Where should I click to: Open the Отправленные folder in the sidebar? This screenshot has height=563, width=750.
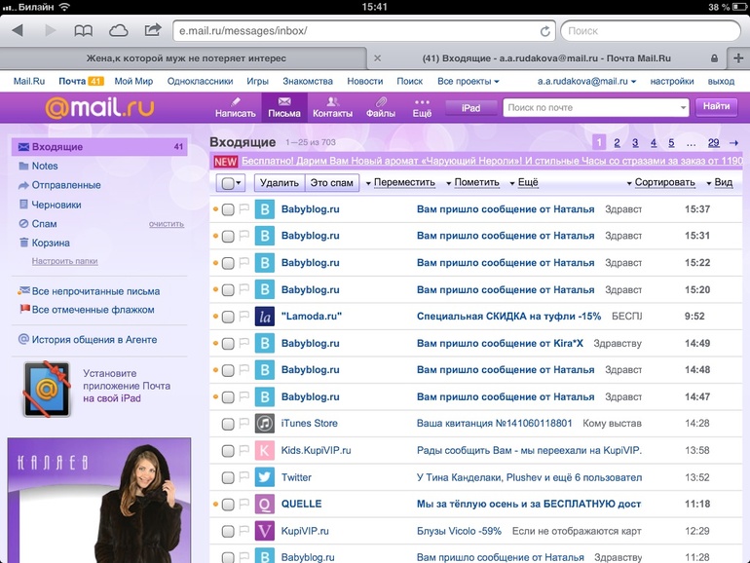tap(65, 185)
